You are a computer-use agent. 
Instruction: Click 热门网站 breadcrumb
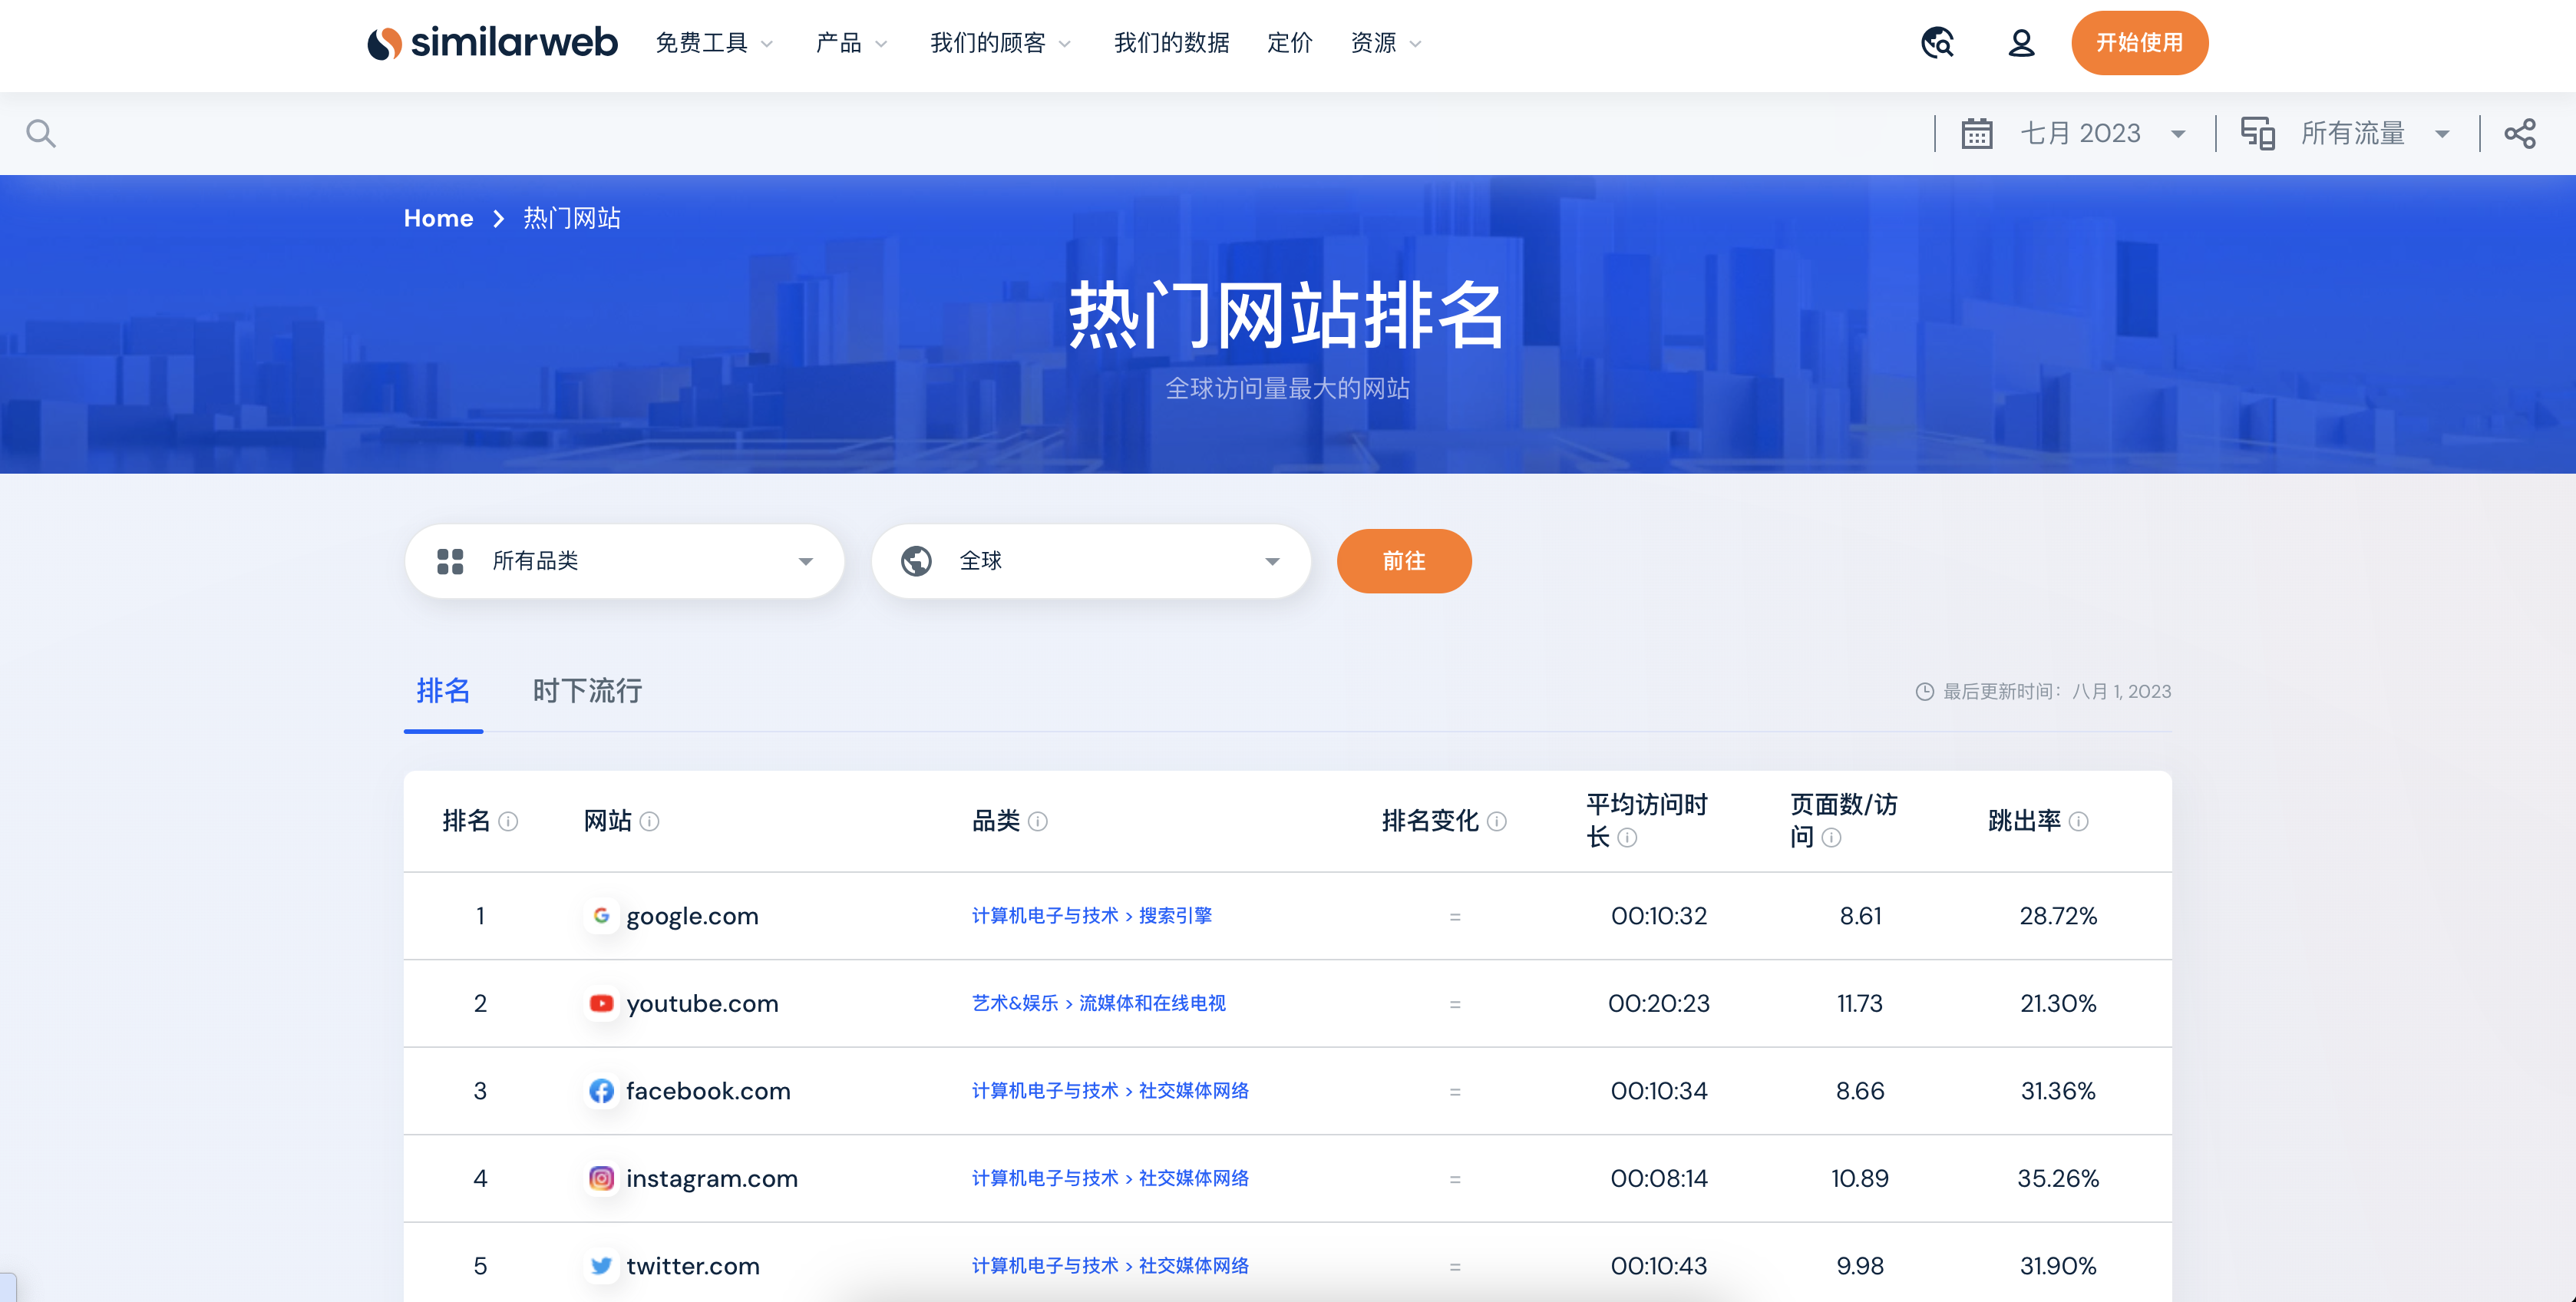click(572, 218)
